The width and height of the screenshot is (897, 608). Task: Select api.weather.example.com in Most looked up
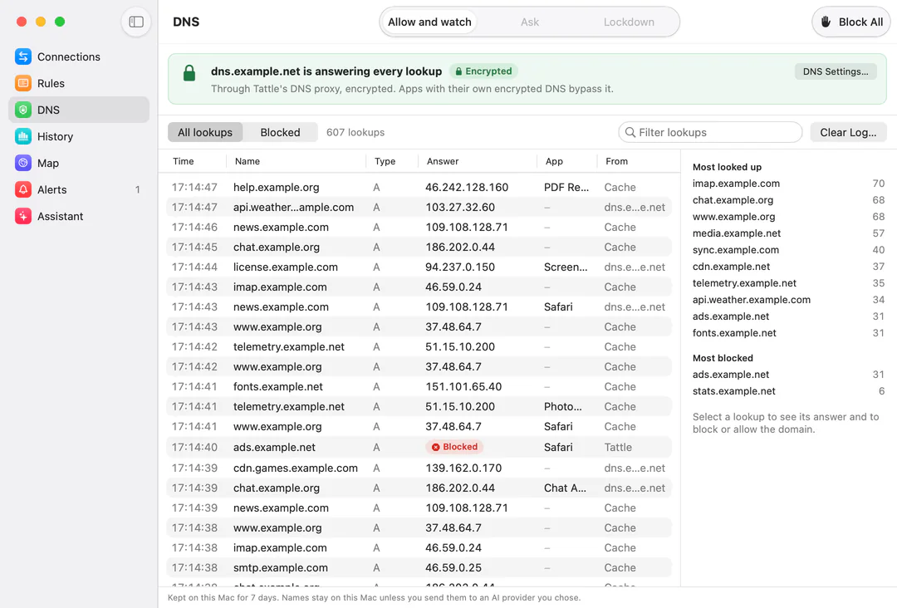coord(788,300)
